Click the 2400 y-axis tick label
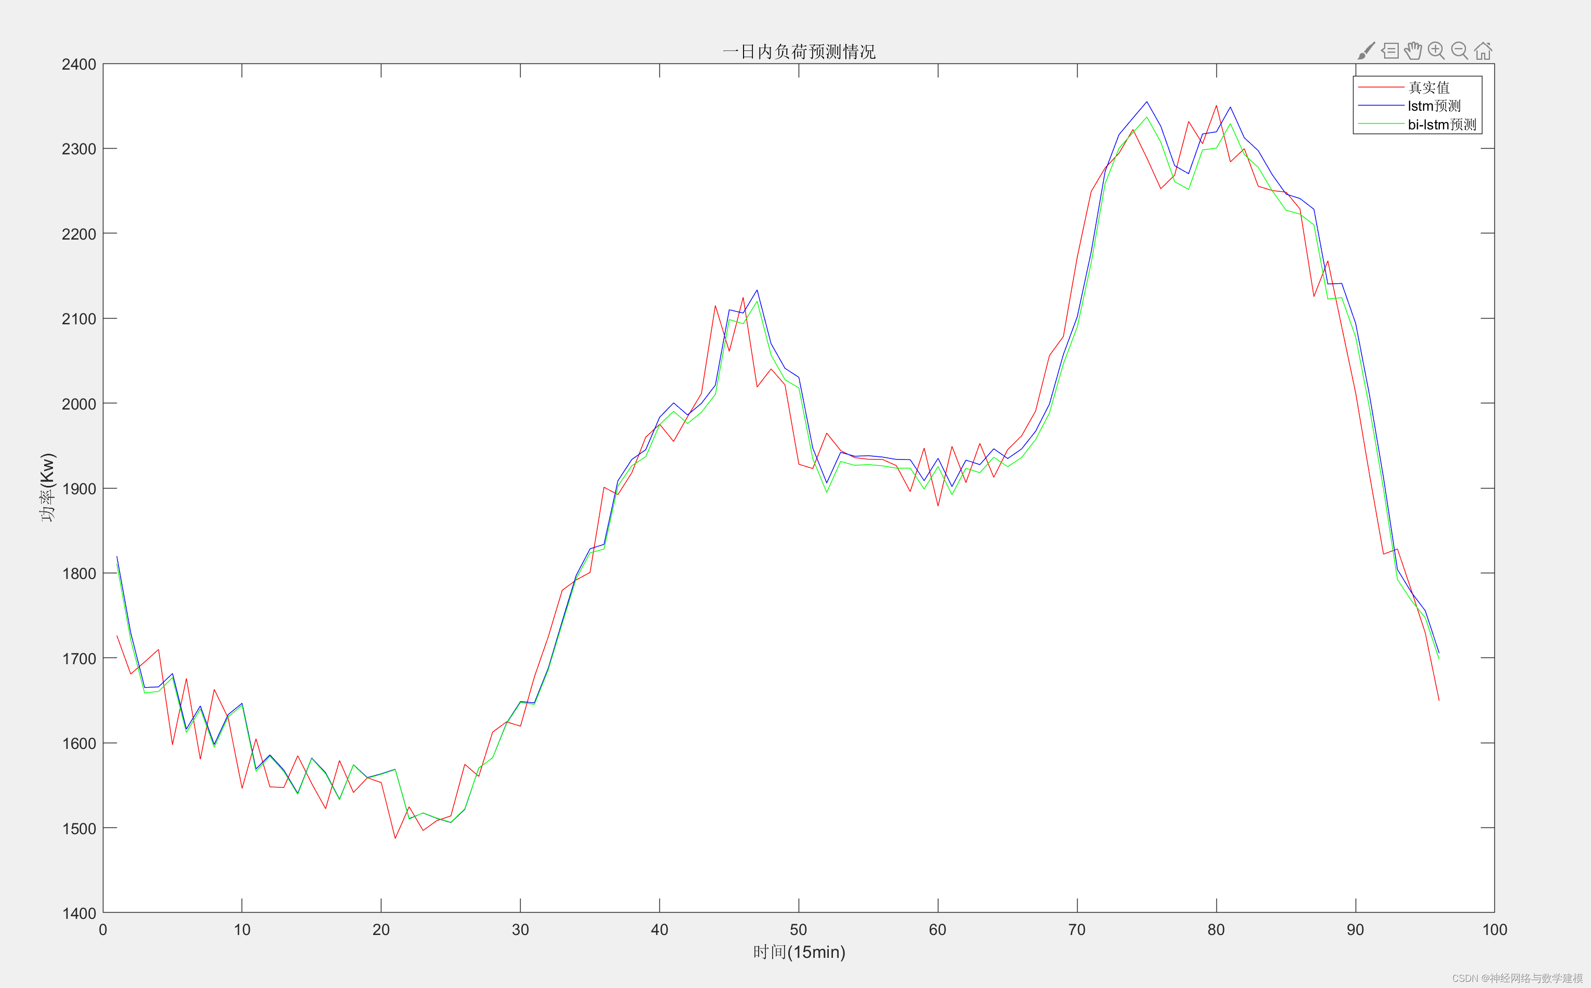Screen dimensions: 1591x988 (79, 64)
